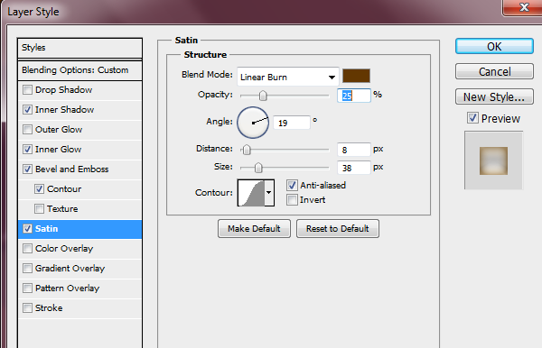Uncheck the Bevel and Emboss checkbox
The image size is (542, 348).
pos(27,169)
